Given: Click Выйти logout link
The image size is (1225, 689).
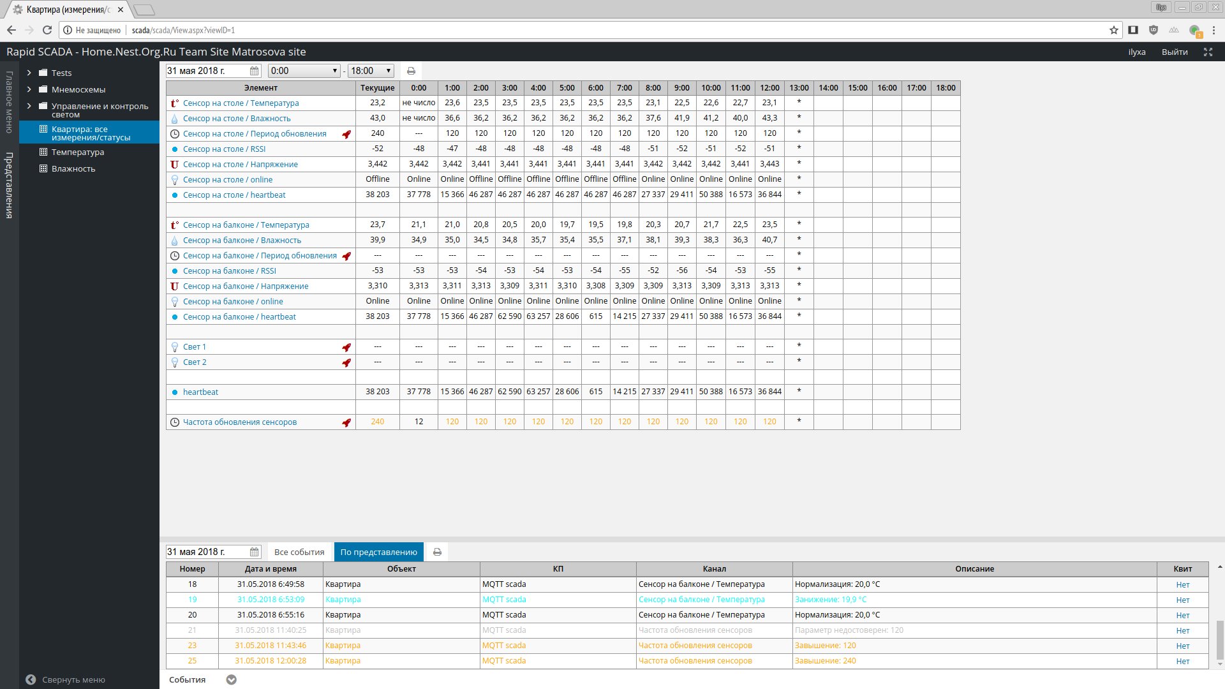Looking at the screenshot, I should (x=1174, y=52).
